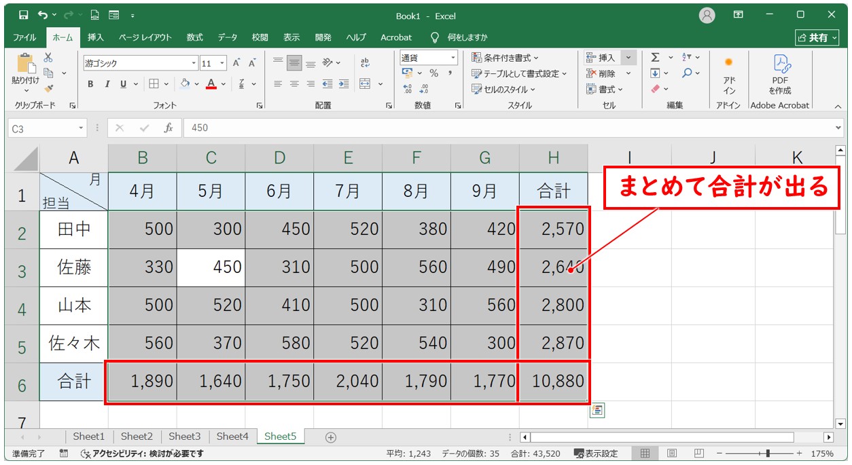
Task: Click the Decrease Decimal icon
Action: (424, 89)
